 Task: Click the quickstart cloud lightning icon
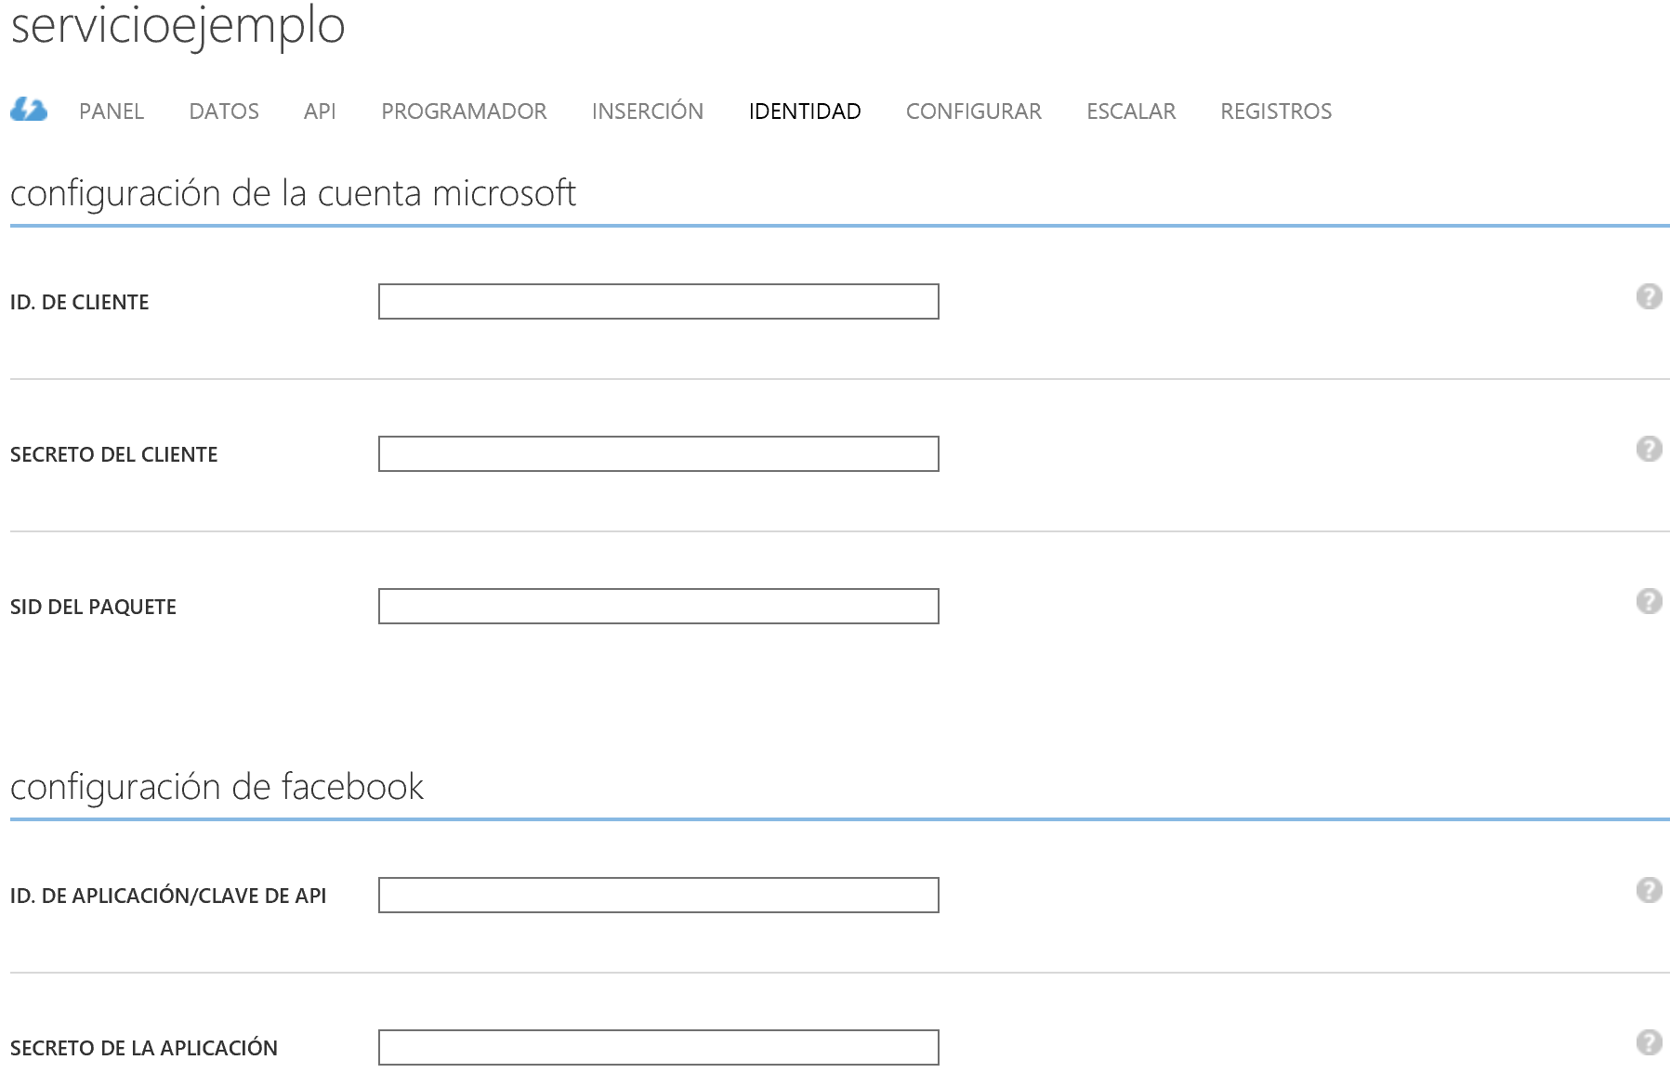coord(29,111)
